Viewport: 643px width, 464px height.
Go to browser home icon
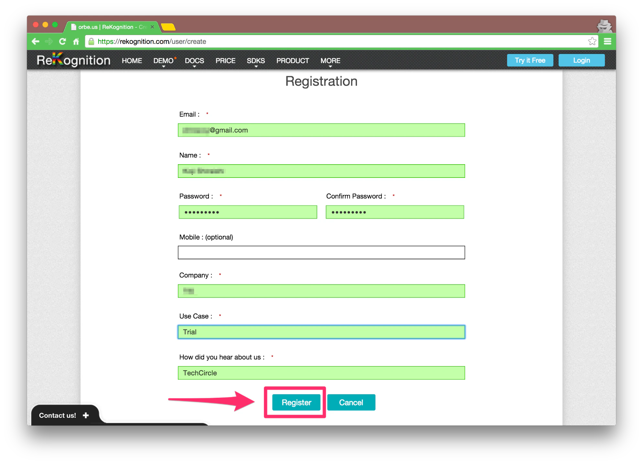pyautogui.click(x=76, y=41)
